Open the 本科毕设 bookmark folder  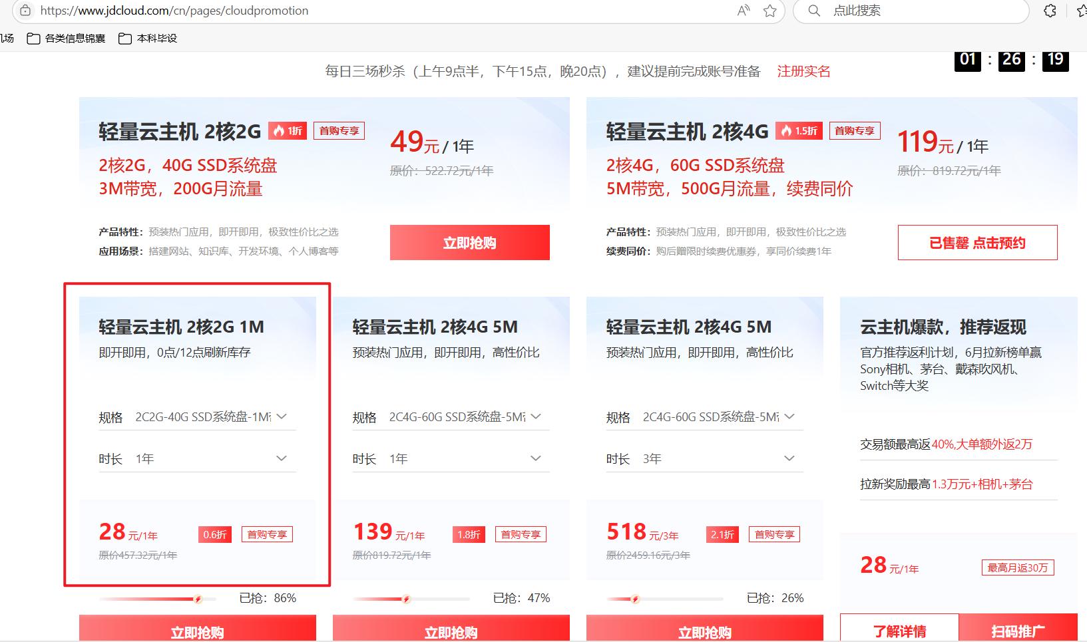[x=148, y=39]
